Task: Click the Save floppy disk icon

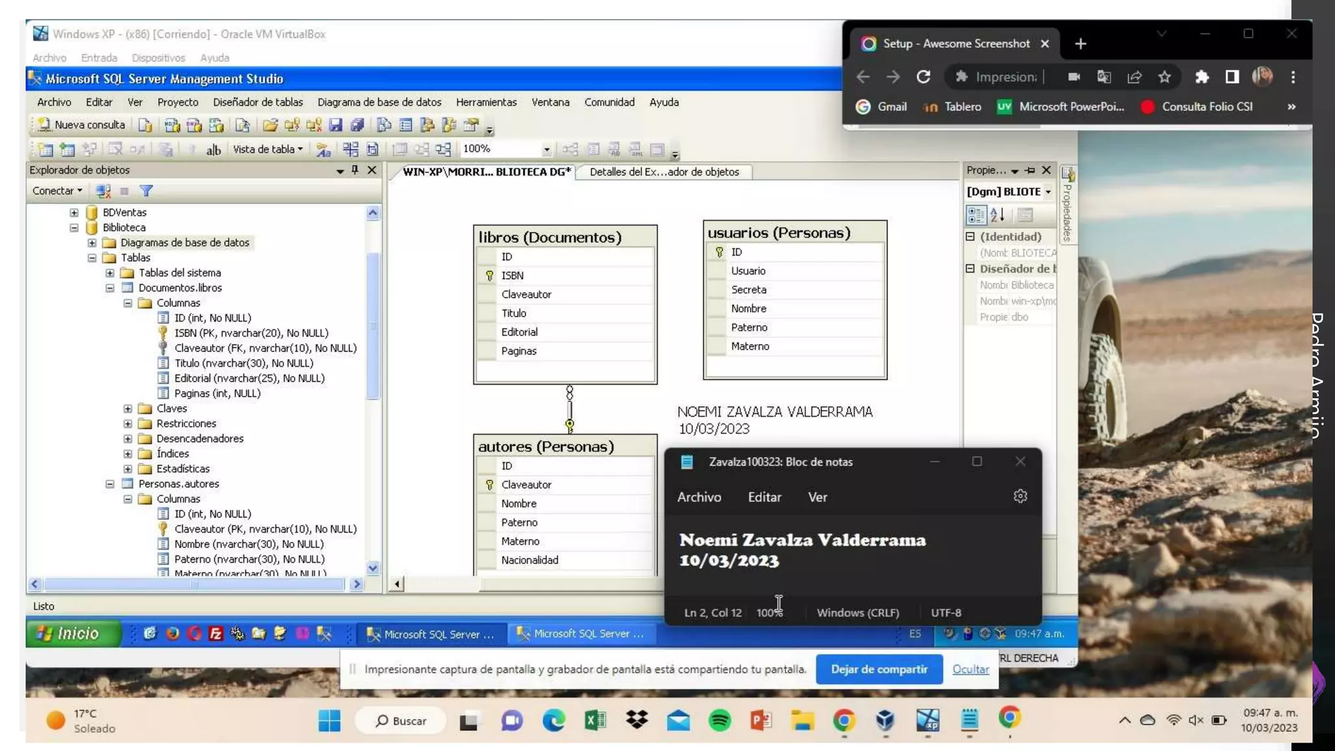Action: 336,125
